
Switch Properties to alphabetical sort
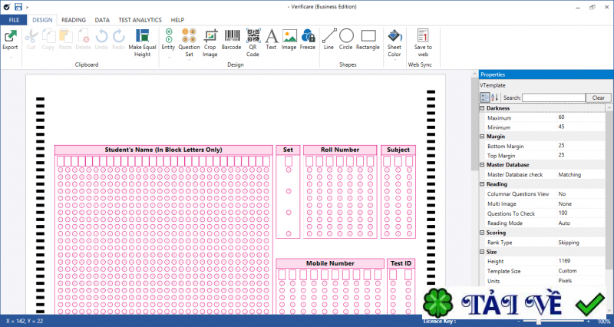click(x=494, y=97)
